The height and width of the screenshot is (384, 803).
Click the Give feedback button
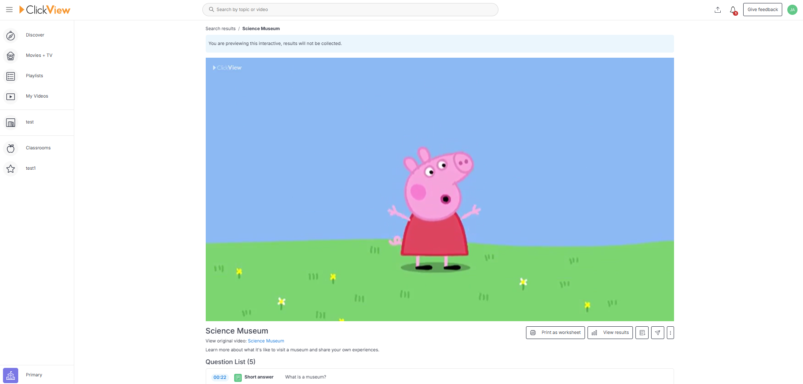pyautogui.click(x=762, y=9)
